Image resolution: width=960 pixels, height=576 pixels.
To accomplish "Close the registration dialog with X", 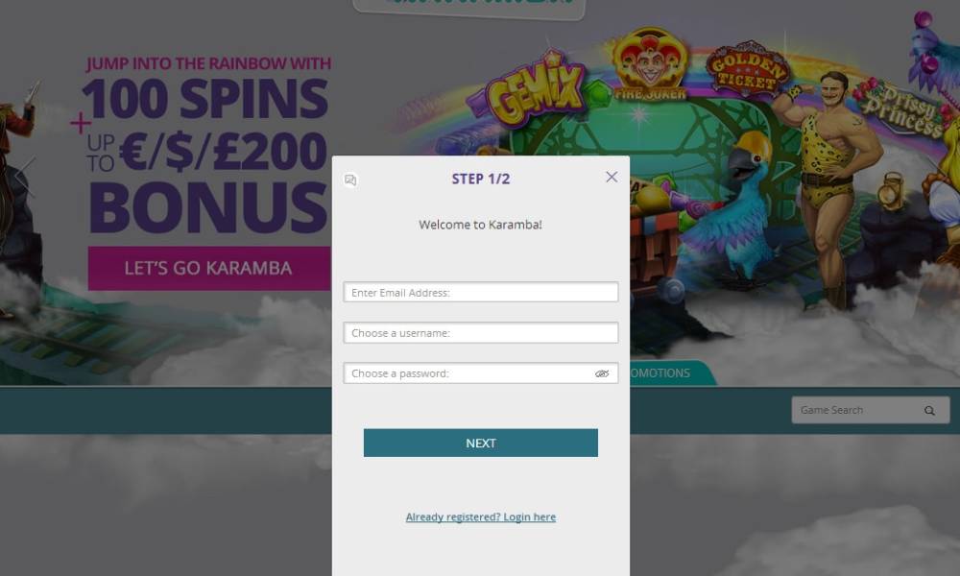I will pos(611,177).
